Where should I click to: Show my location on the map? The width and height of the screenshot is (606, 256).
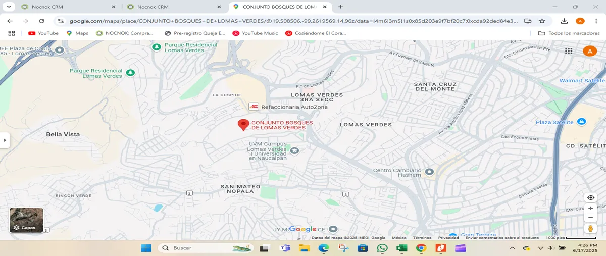coord(590,197)
